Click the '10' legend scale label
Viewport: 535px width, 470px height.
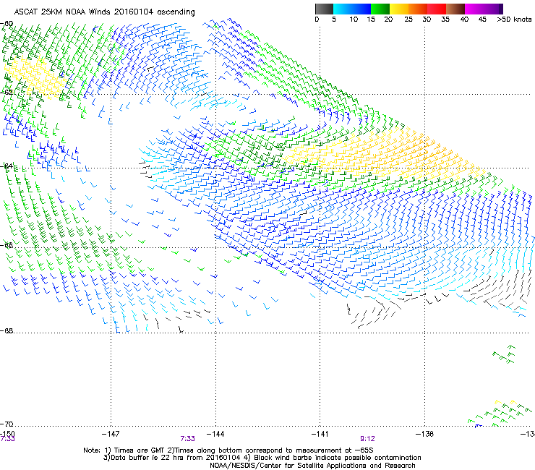coord(354,20)
